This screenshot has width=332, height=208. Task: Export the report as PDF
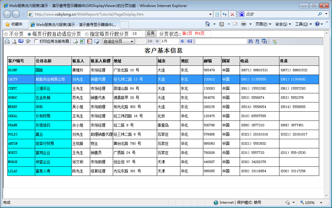click(90, 41)
